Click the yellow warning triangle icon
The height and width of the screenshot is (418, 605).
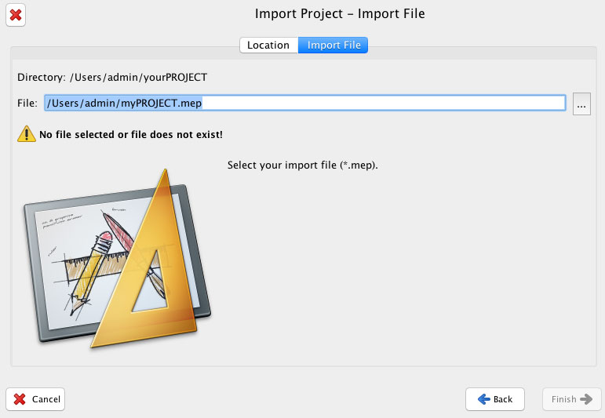tap(27, 134)
